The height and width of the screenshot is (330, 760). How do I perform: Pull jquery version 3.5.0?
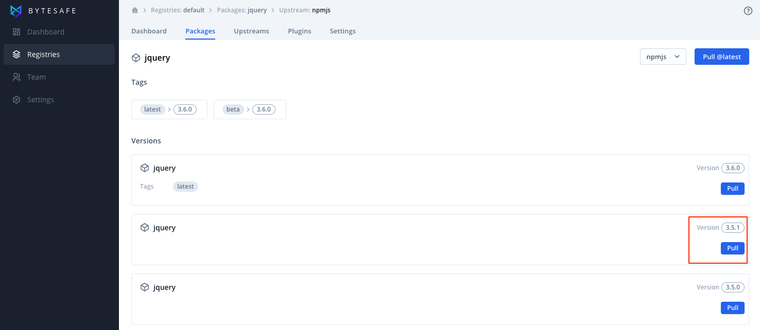coord(733,308)
